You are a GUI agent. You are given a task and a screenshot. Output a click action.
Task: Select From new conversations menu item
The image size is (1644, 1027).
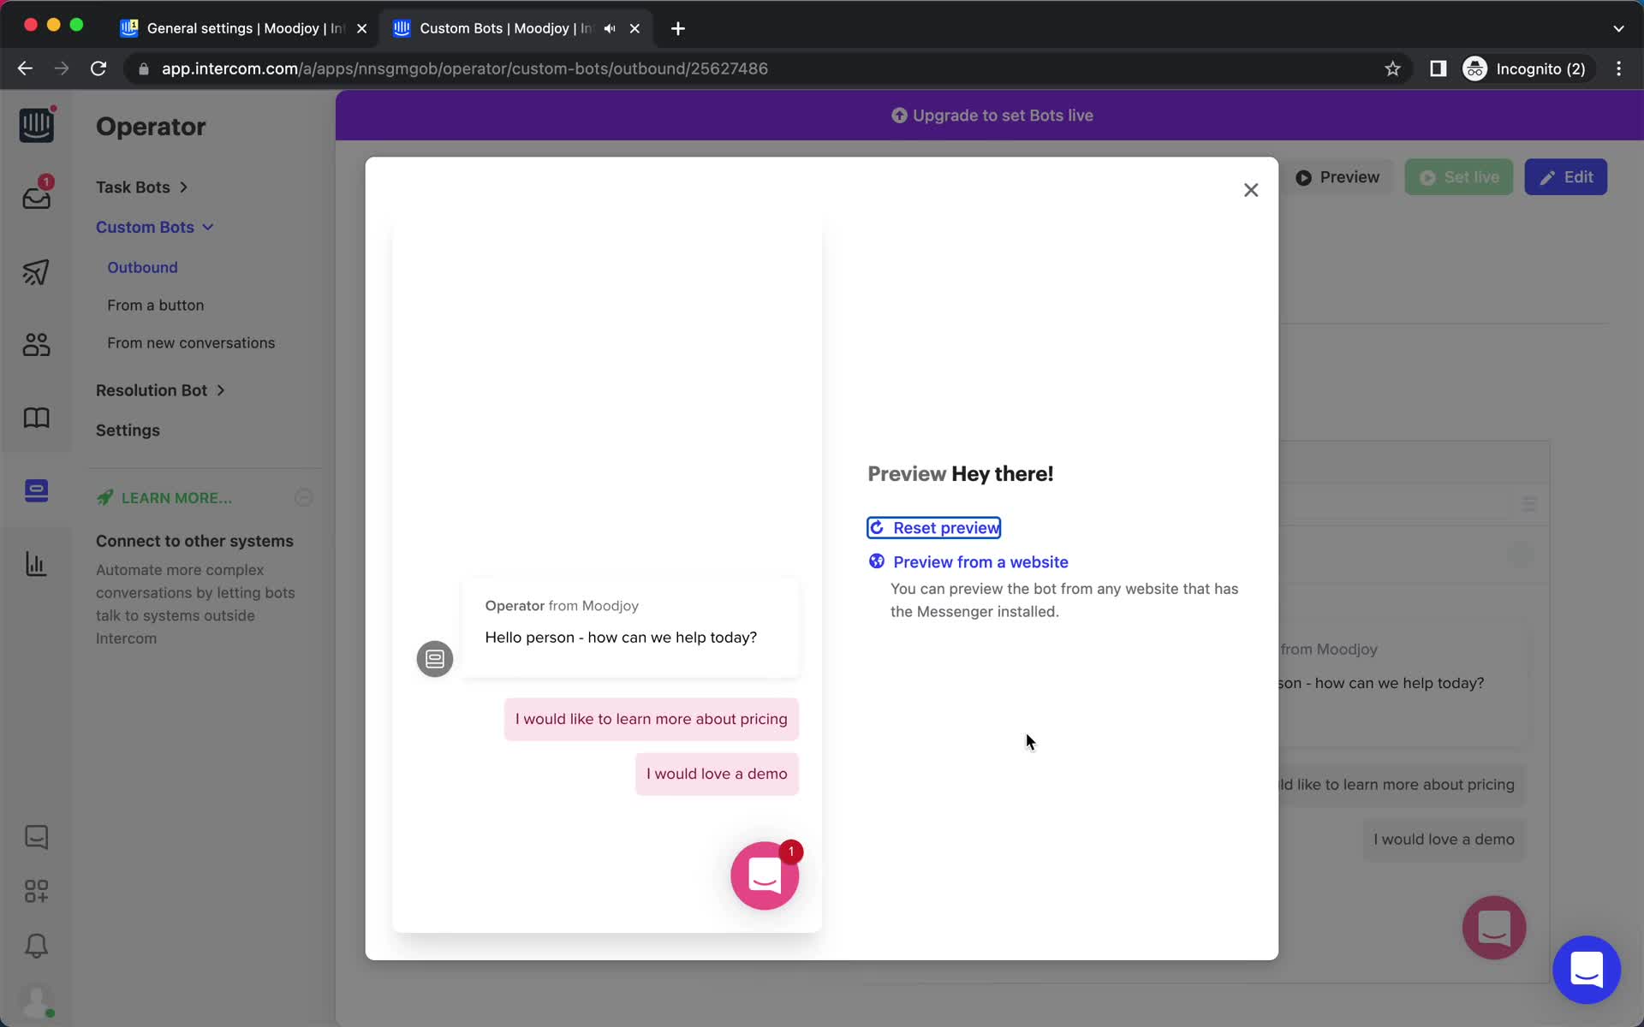(191, 342)
